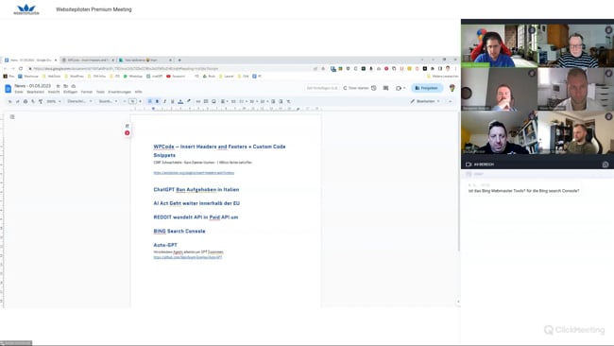Collapse the Docs toolbar with chevron

tap(451, 101)
